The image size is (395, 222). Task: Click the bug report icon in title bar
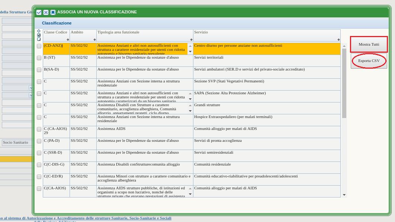click(x=53, y=12)
